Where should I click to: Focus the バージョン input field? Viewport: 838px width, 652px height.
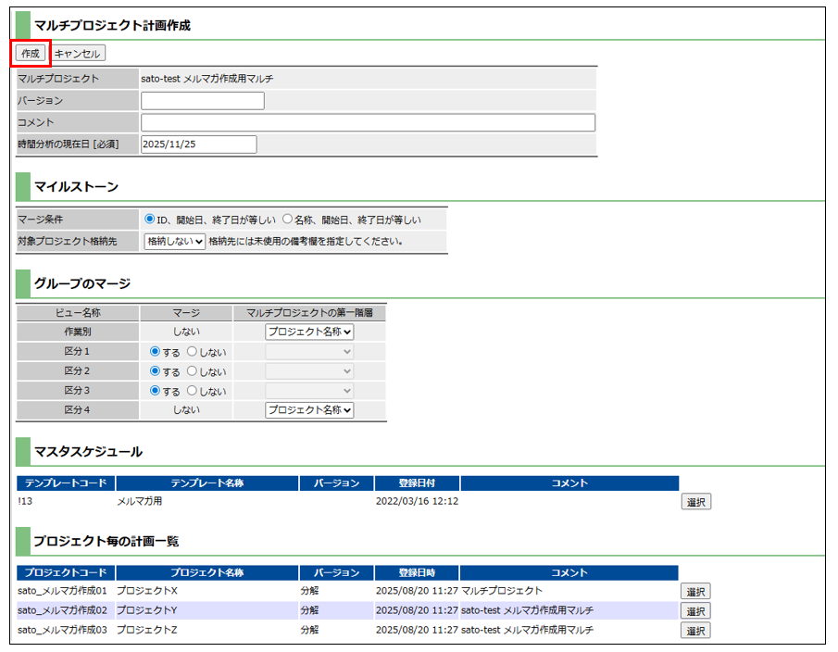point(202,101)
